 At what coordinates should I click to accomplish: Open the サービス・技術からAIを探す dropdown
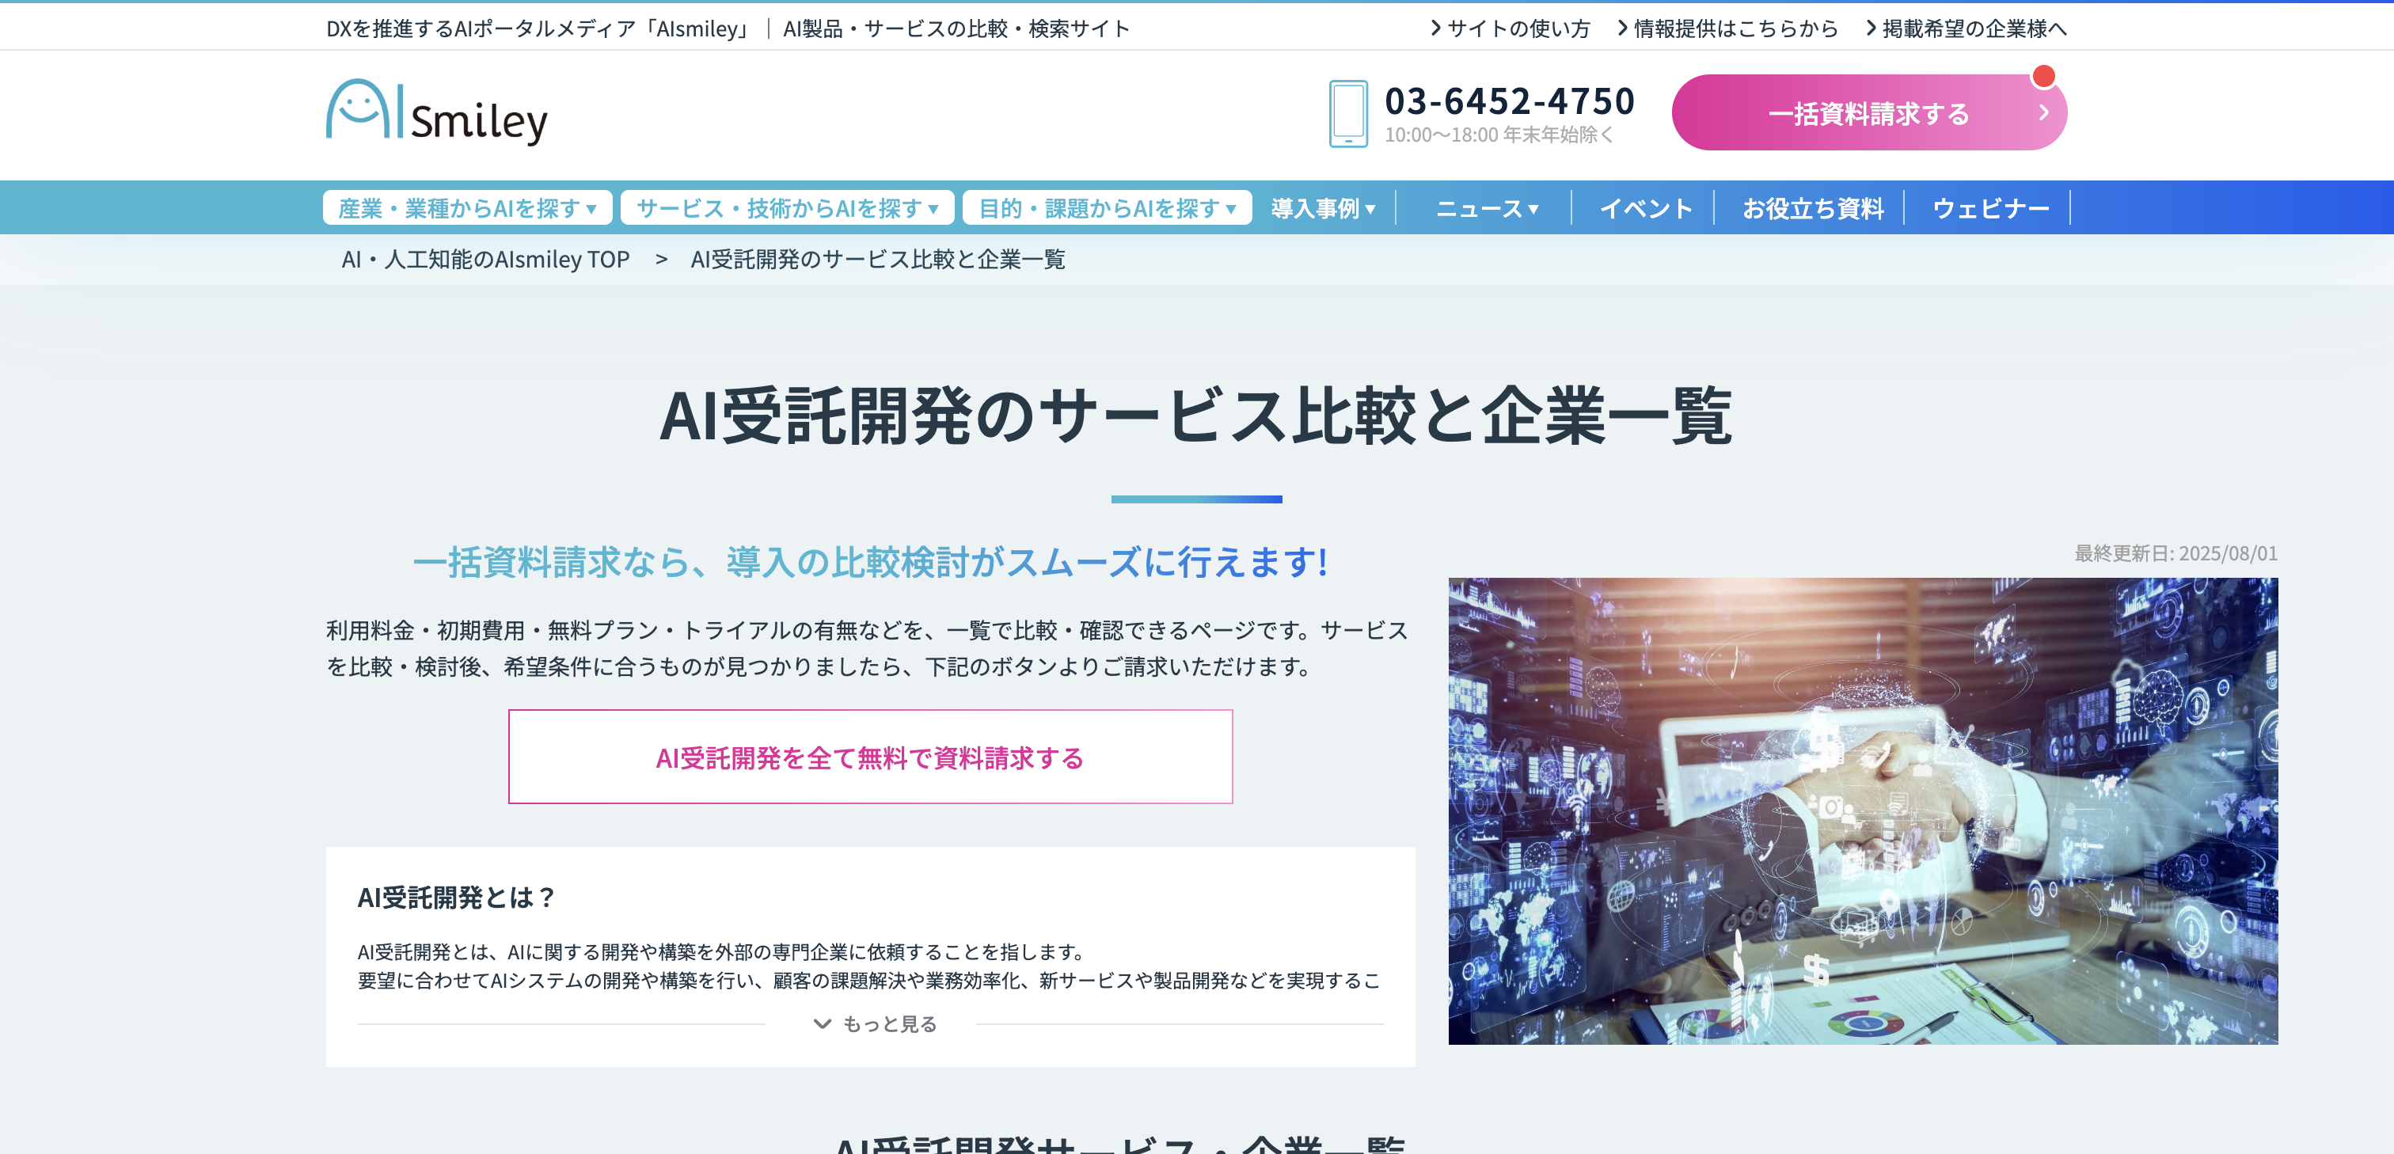[786, 208]
